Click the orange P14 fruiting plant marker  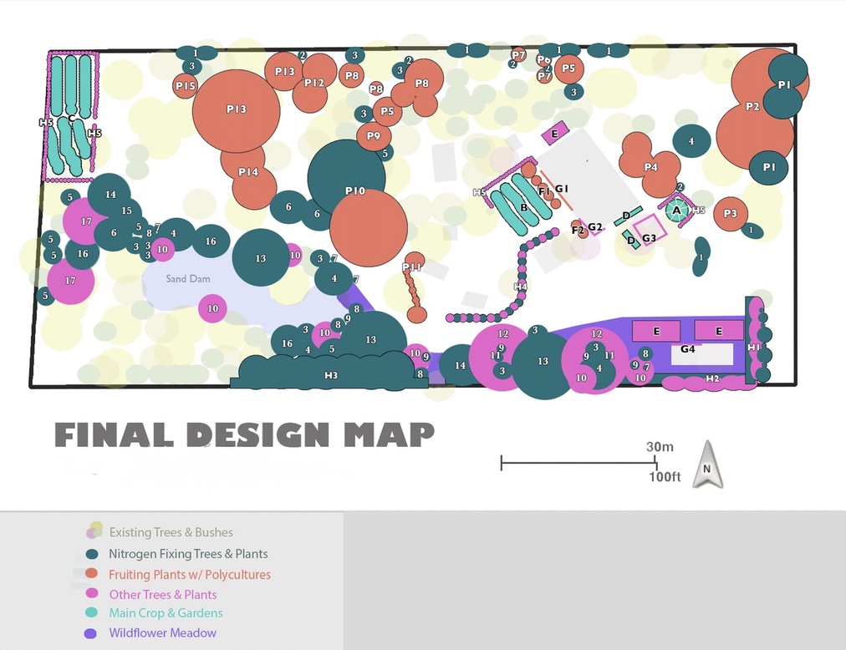[248, 173]
